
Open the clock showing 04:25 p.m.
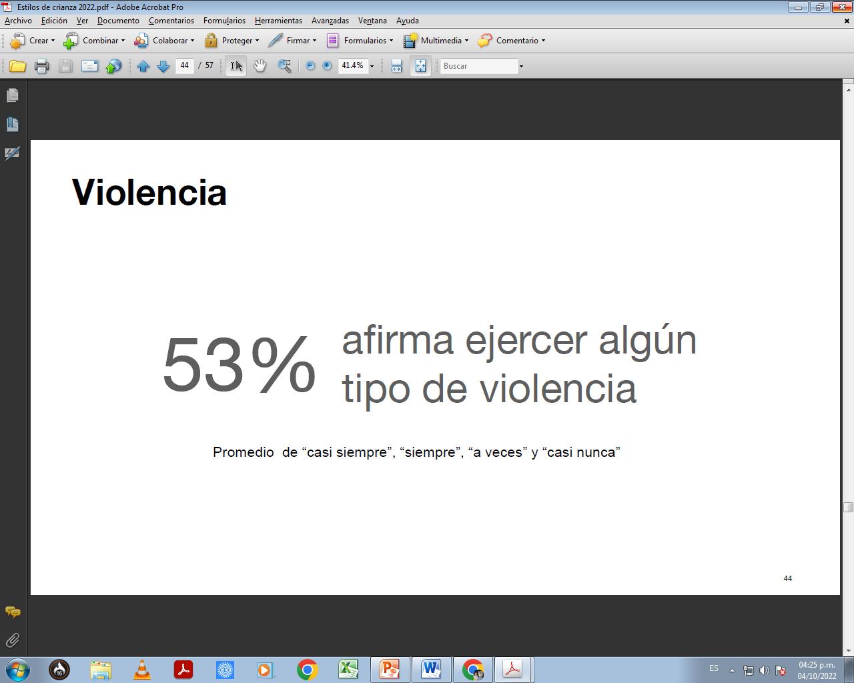click(817, 670)
